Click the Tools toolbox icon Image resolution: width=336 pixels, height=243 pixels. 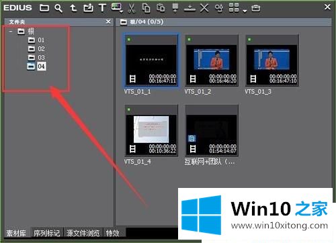point(256,8)
